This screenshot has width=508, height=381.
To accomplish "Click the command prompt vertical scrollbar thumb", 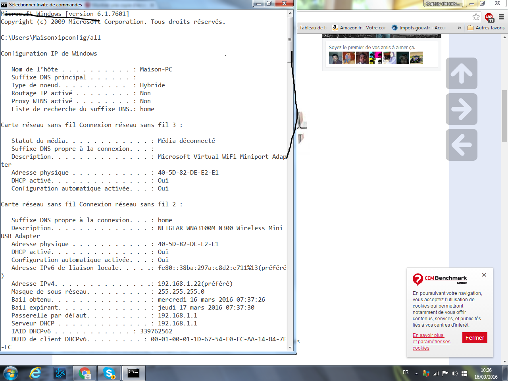I will [x=290, y=40].
